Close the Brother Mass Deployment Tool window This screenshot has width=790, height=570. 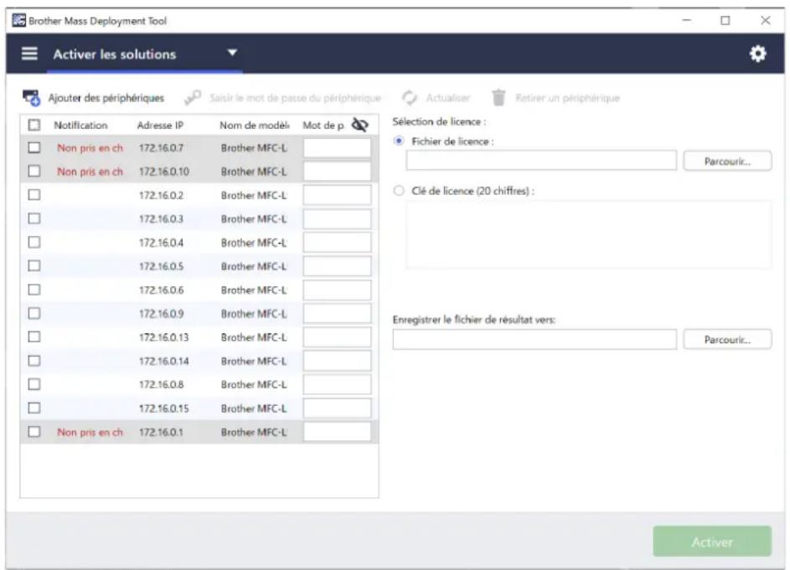tap(766, 20)
